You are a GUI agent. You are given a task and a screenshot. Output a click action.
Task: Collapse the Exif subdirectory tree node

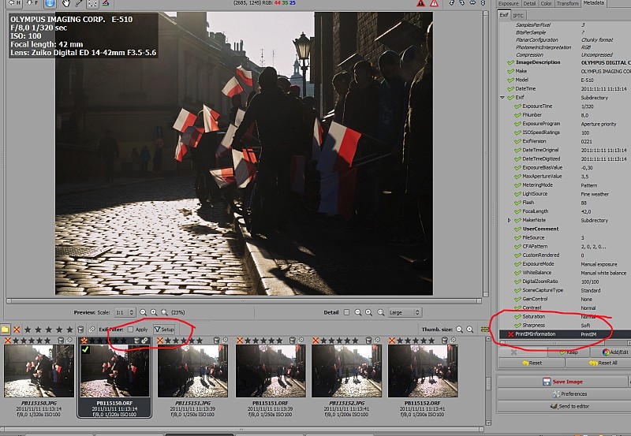click(502, 97)
